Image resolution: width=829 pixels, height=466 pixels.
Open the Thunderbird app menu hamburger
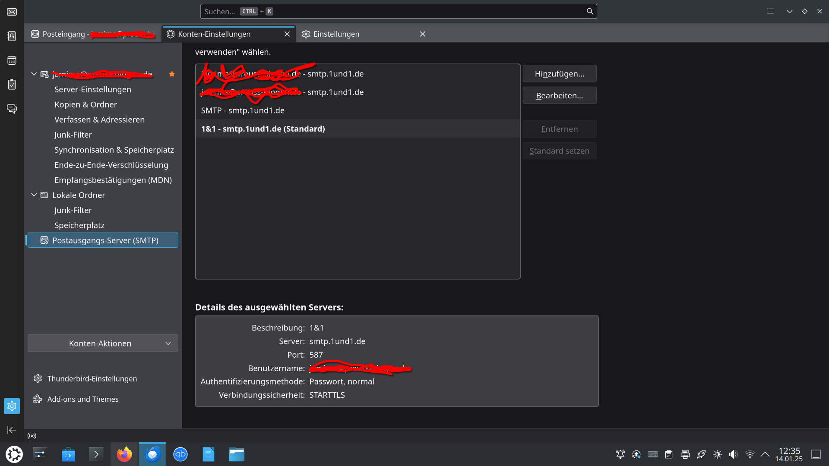coord(770,11)
